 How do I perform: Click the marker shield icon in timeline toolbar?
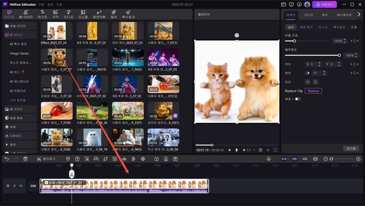[68, 159]
